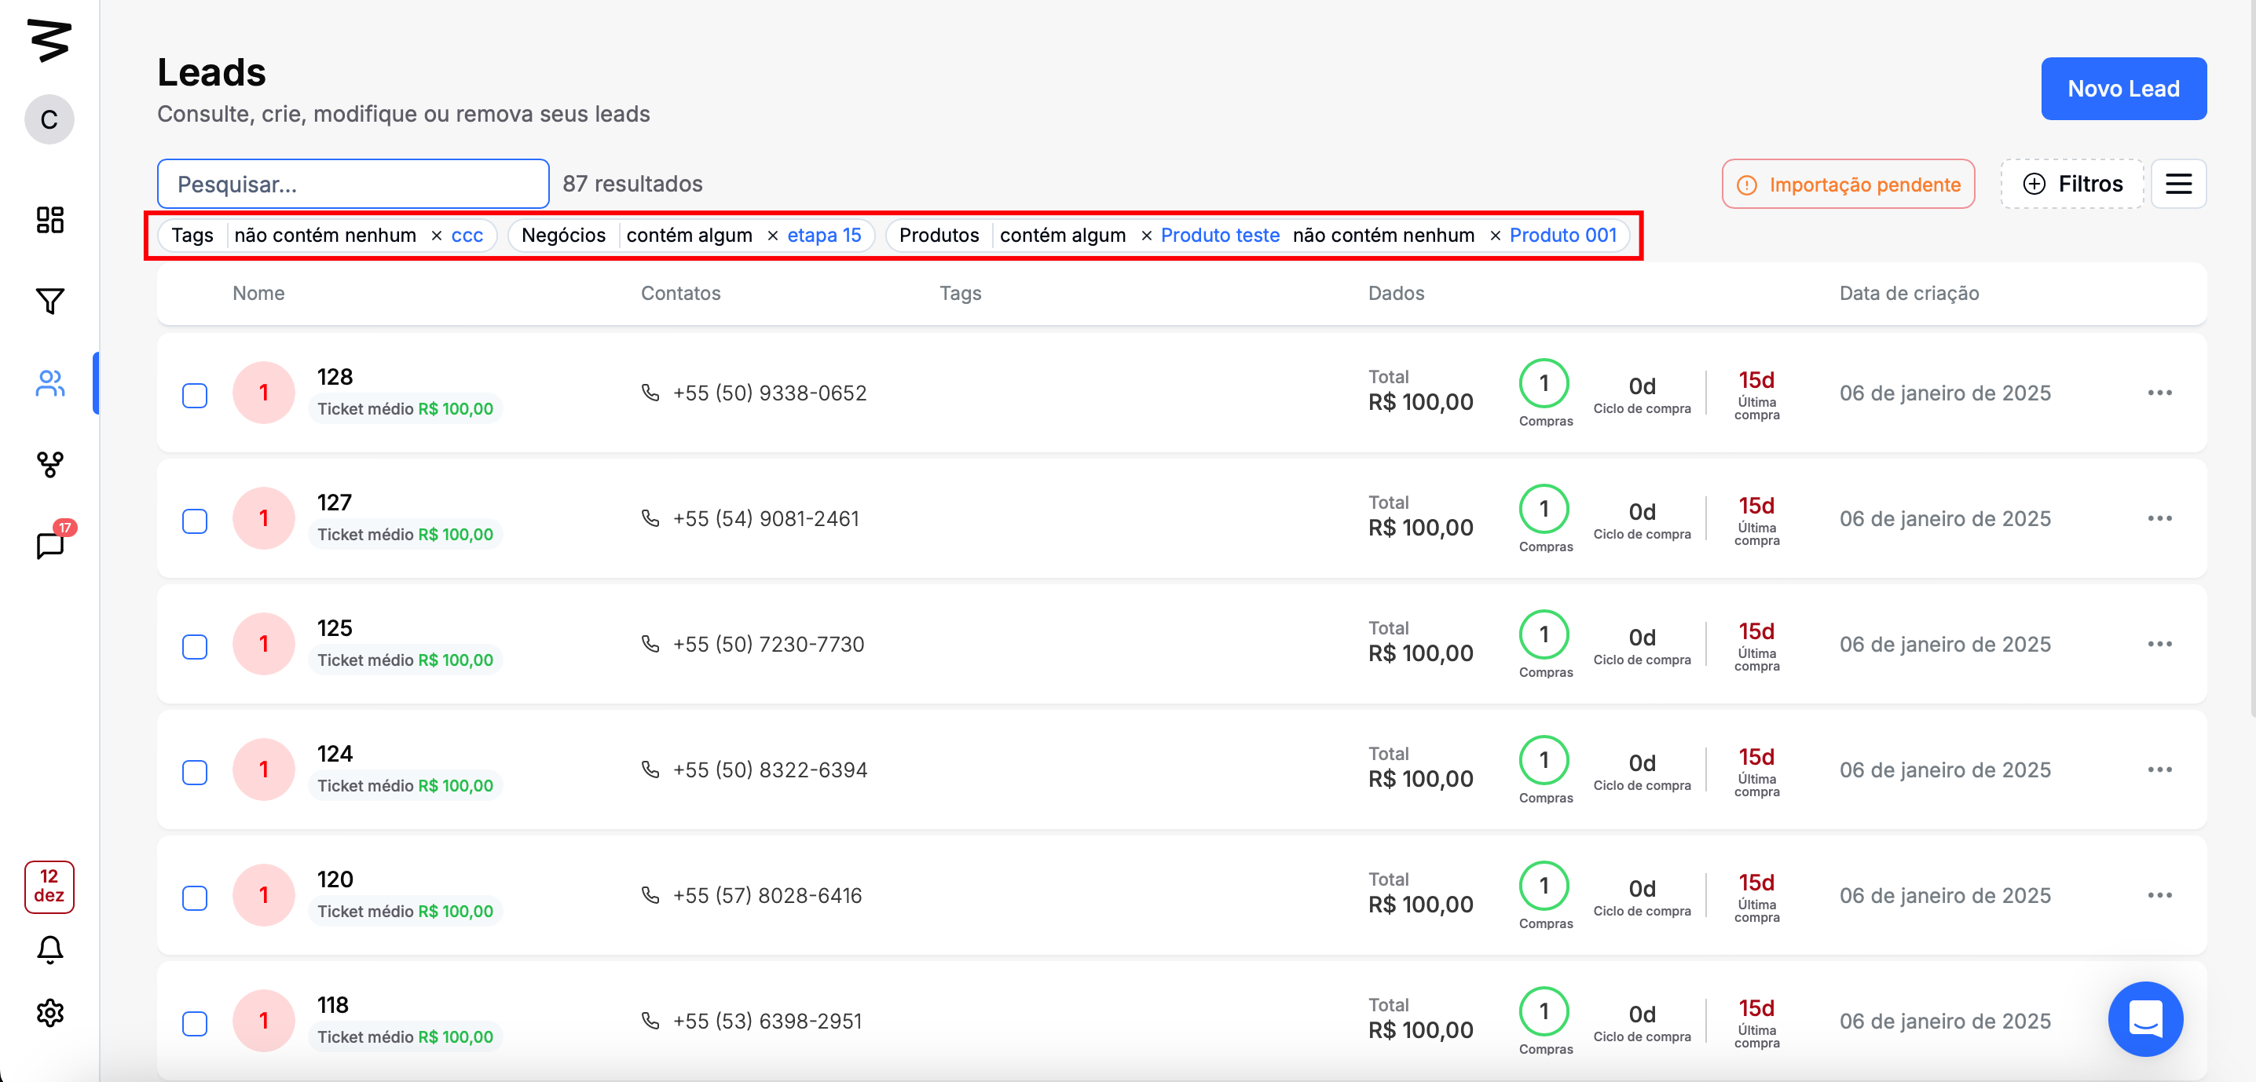Open the funnel icon in sidebar
Image resolution: width=2256 pixels, height=1082 pixels.
tap(50, 302)
